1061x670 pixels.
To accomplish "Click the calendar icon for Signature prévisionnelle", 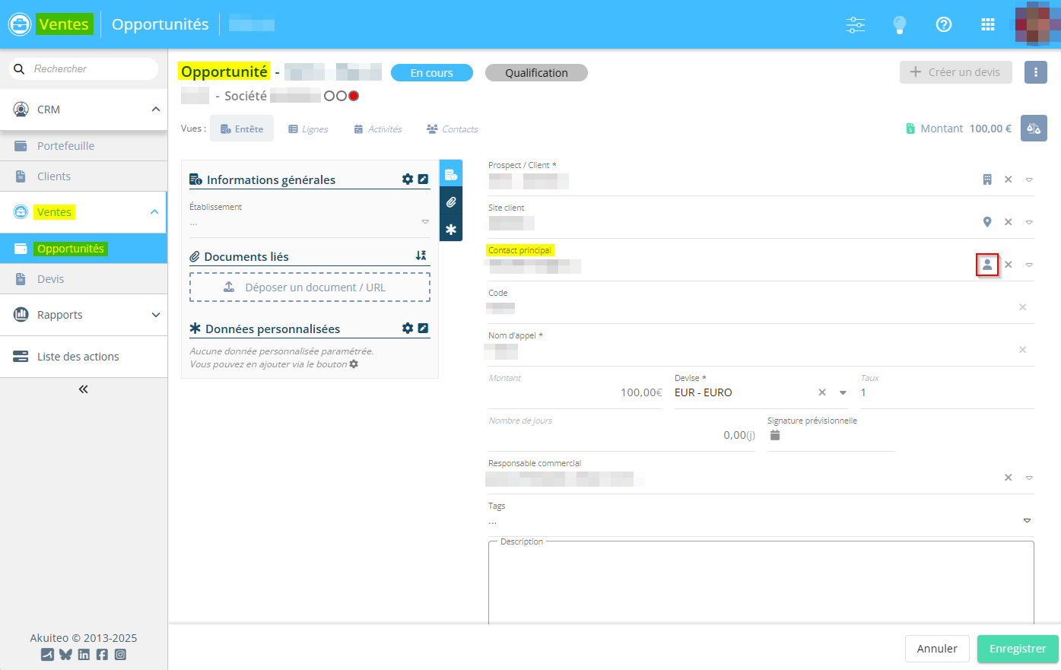I will [x=775, y=435].
